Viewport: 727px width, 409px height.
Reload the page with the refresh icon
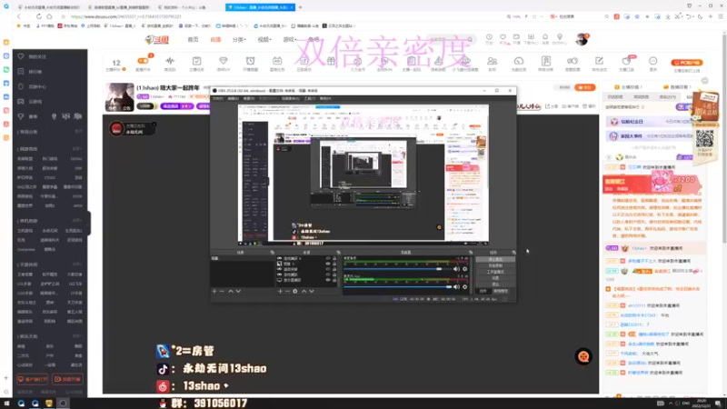tap(39, 16)
